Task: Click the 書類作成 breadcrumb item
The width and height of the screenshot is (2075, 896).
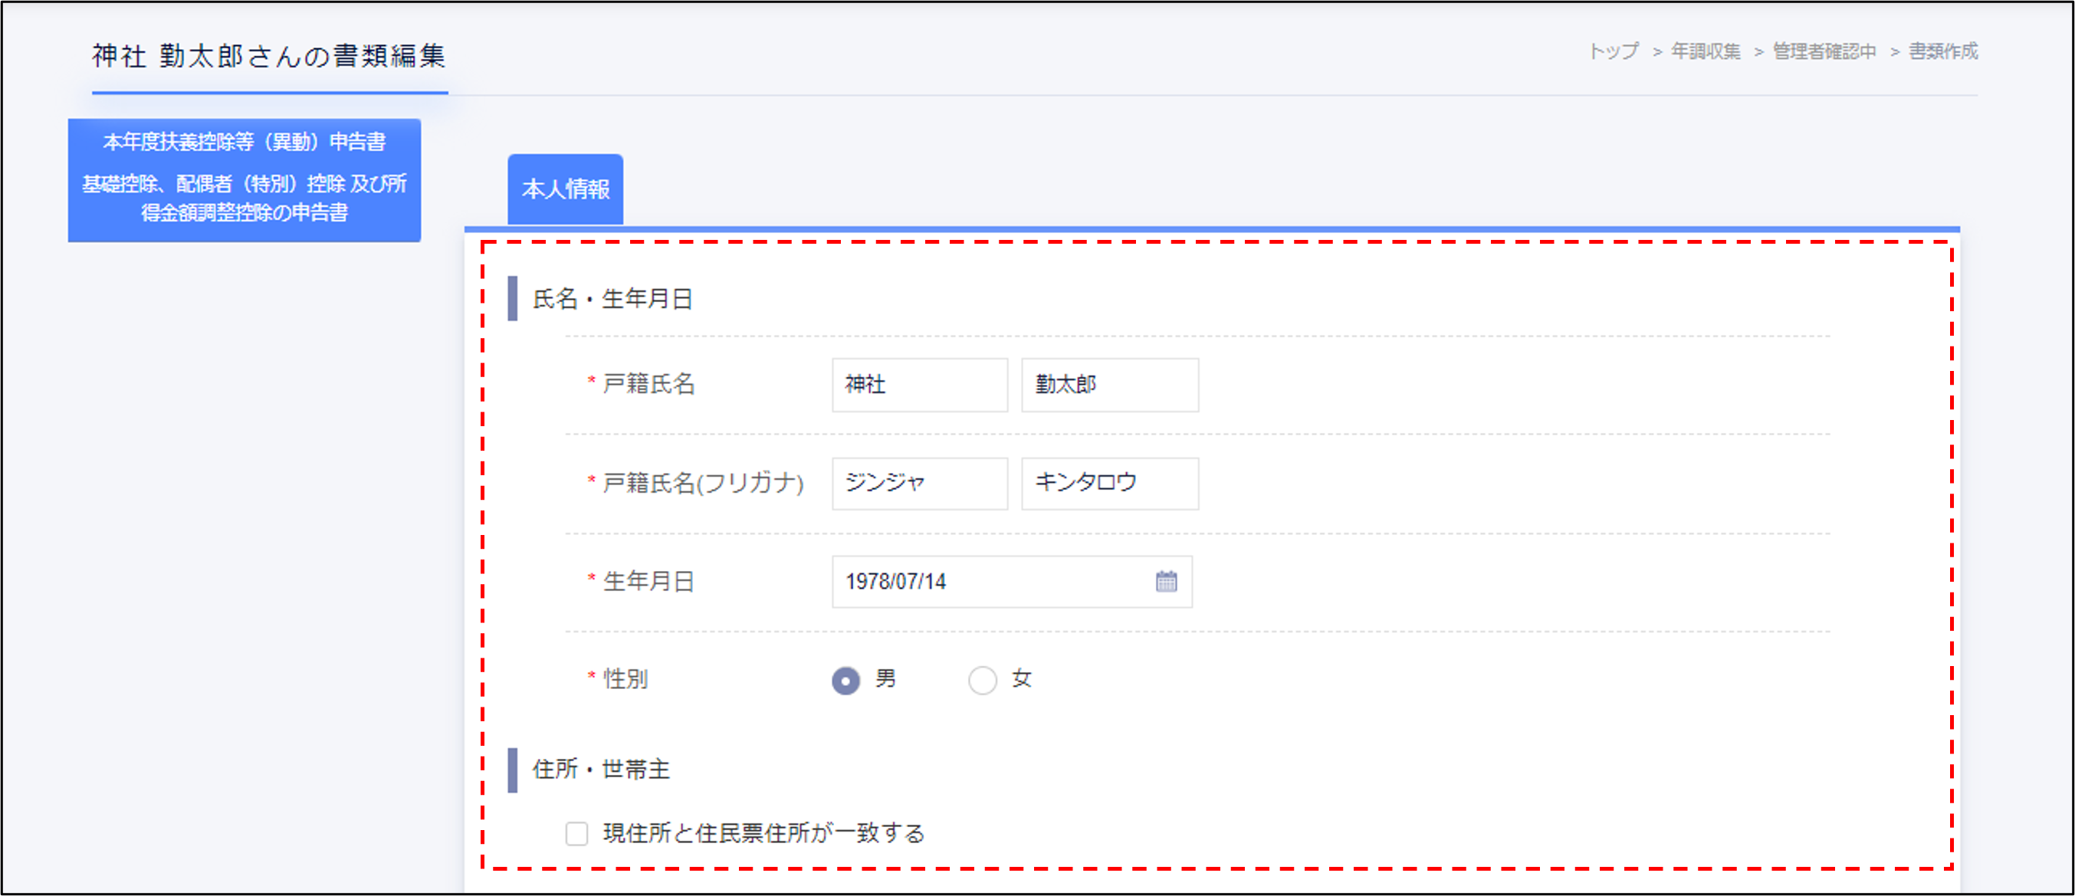Action: 1943,51
